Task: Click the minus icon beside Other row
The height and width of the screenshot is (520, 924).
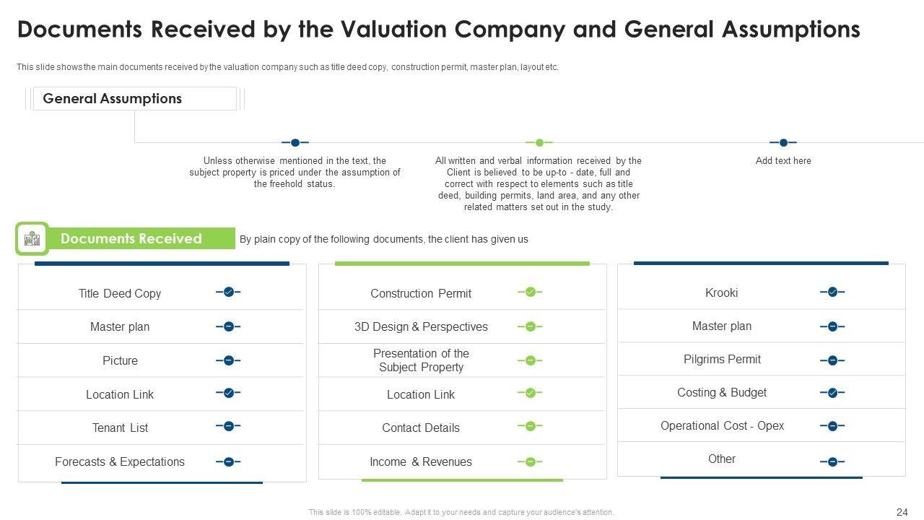Action: pos(832,461)
